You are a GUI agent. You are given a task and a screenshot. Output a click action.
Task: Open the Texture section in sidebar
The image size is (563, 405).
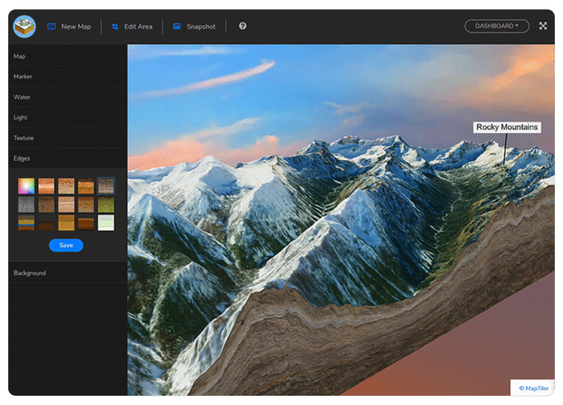click(x=24, y=138)
